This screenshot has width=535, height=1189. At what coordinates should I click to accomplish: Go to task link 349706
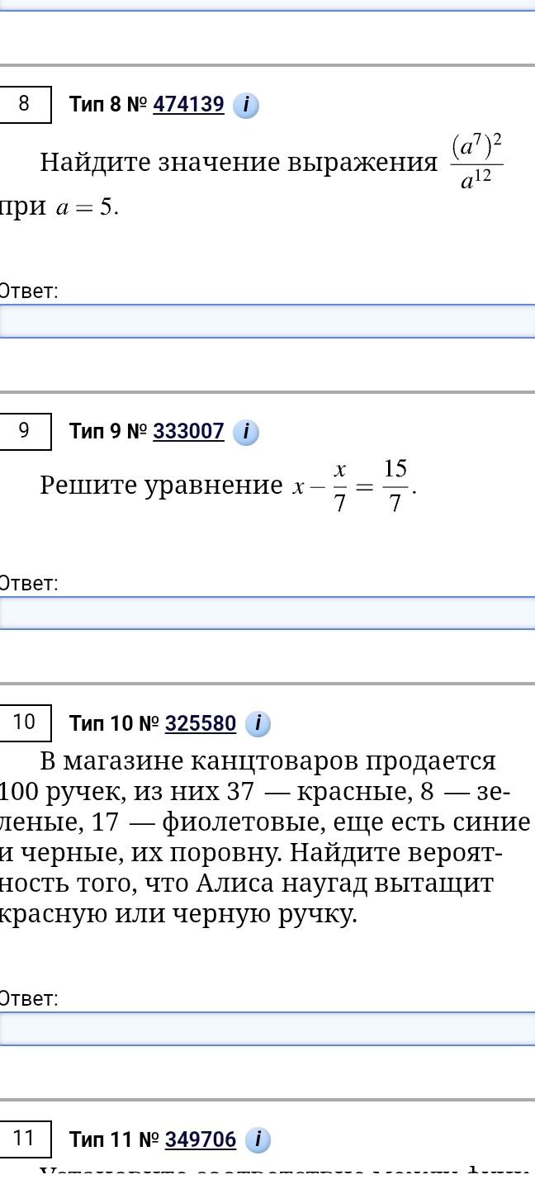pos(201,1140)
